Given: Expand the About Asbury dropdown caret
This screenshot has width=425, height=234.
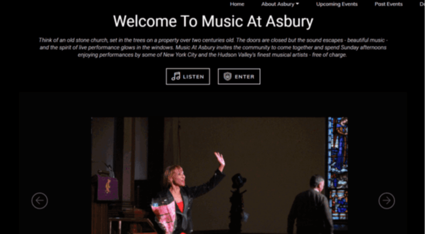Looking at the screenshot, I should pyautogui.click(x=298, y=4).
